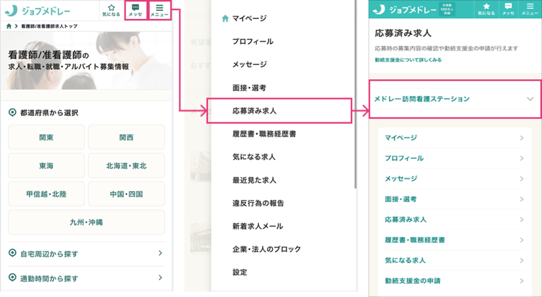Click chevron on マイページ row, right screen
The image size is (542, 297).
(522, 138)
